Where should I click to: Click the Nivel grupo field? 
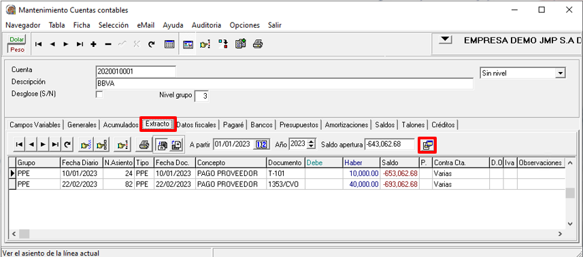click(x=202, y=96)
